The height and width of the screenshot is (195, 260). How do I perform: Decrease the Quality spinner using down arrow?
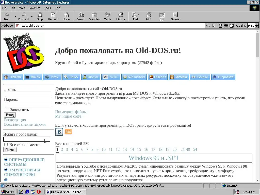(257, 27)
